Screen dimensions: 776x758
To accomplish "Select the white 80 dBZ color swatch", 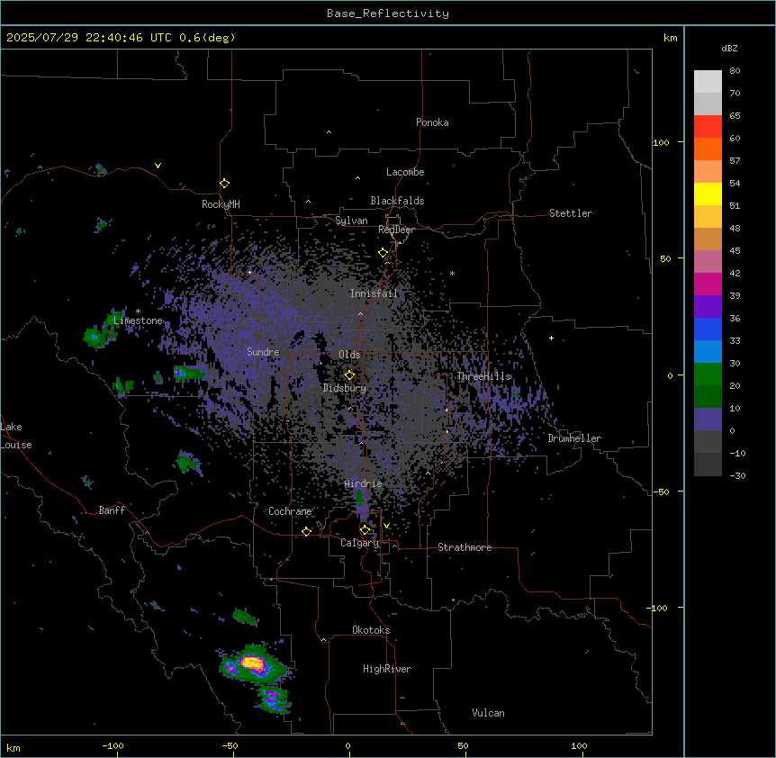I will click(708, 81).
